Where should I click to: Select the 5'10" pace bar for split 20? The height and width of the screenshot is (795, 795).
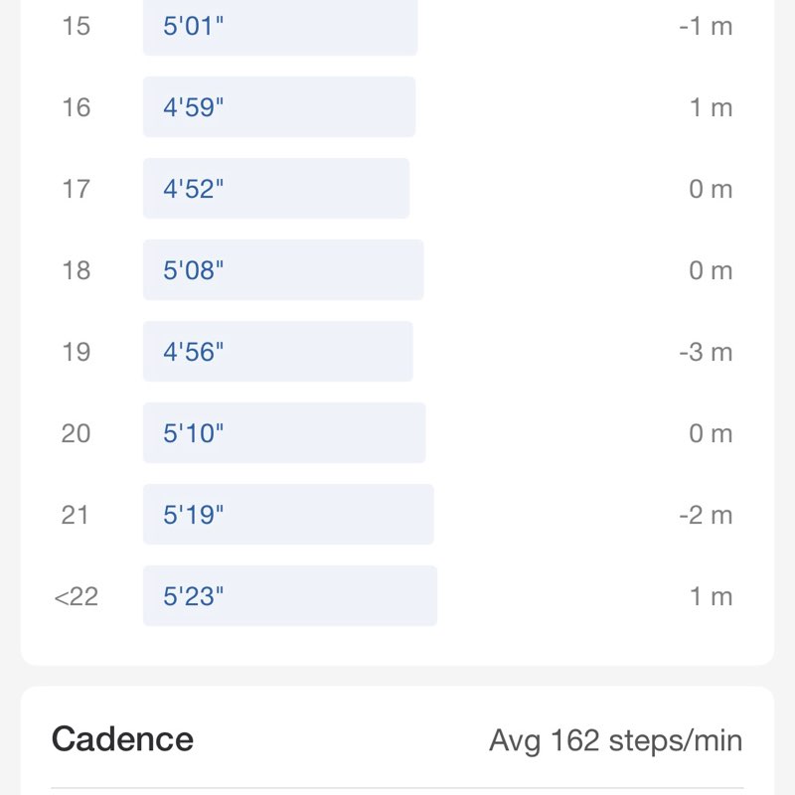click(x=283, y=433)
